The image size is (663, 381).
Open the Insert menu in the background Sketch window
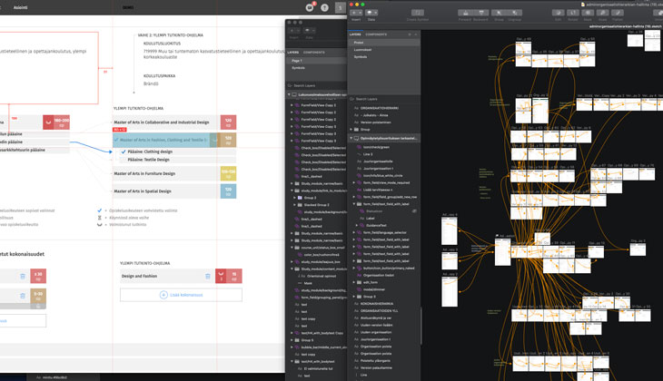pyautogui.click(x=294, y=31)
